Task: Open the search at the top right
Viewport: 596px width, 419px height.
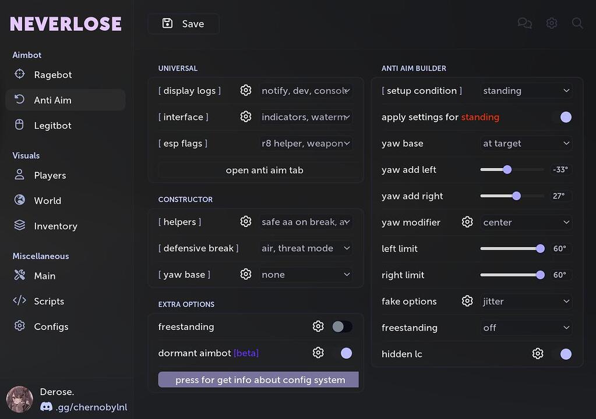Action: 577,23
